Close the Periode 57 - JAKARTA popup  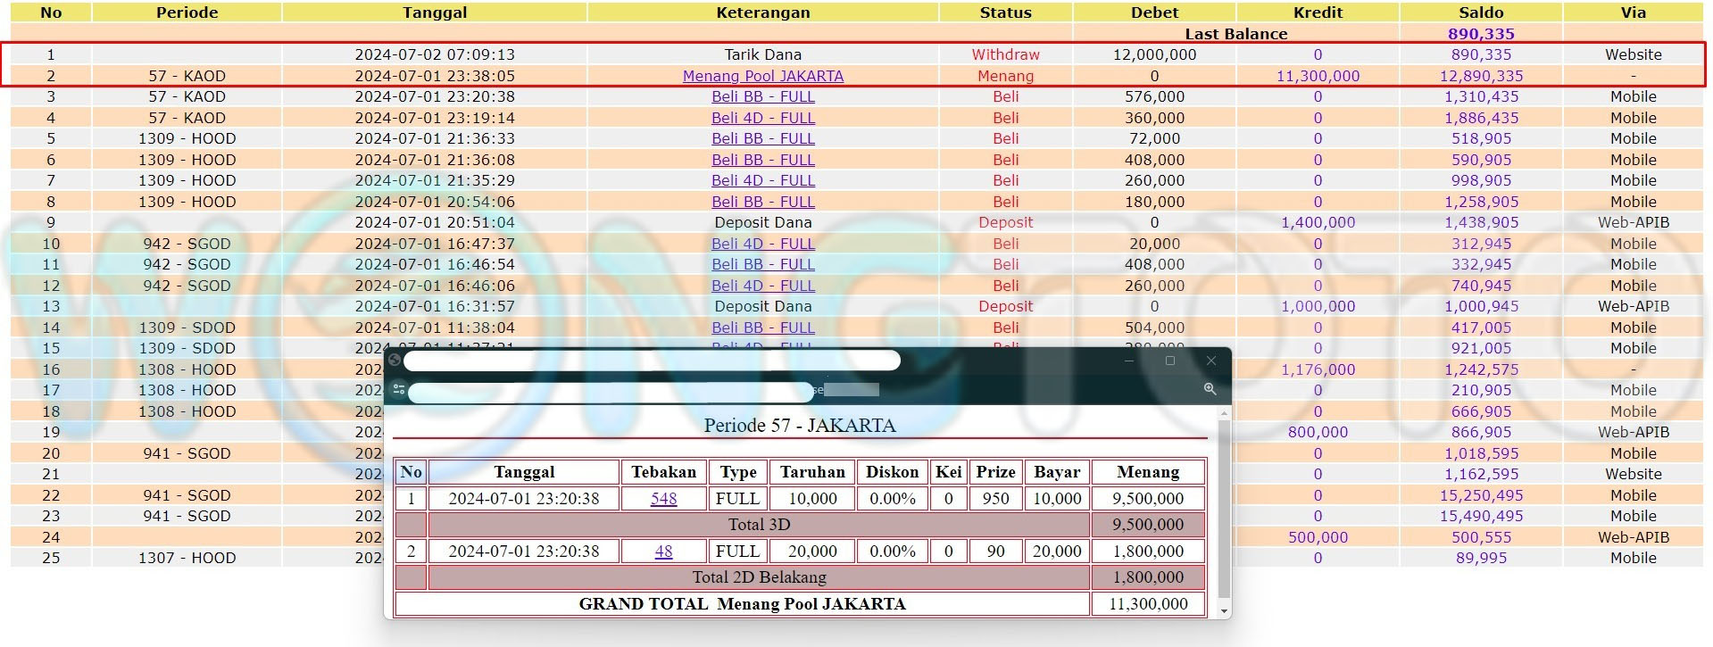[1210, 361]
